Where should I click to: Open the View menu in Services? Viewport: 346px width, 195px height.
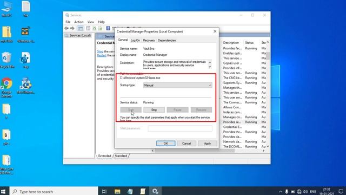click(x=91, y=22)
